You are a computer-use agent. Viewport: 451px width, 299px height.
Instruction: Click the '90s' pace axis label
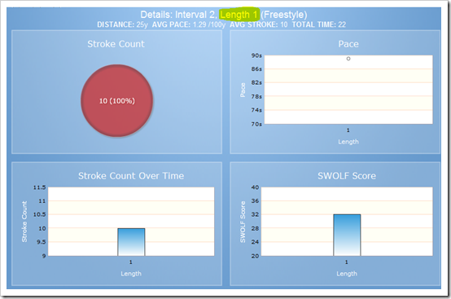(256, 55)
